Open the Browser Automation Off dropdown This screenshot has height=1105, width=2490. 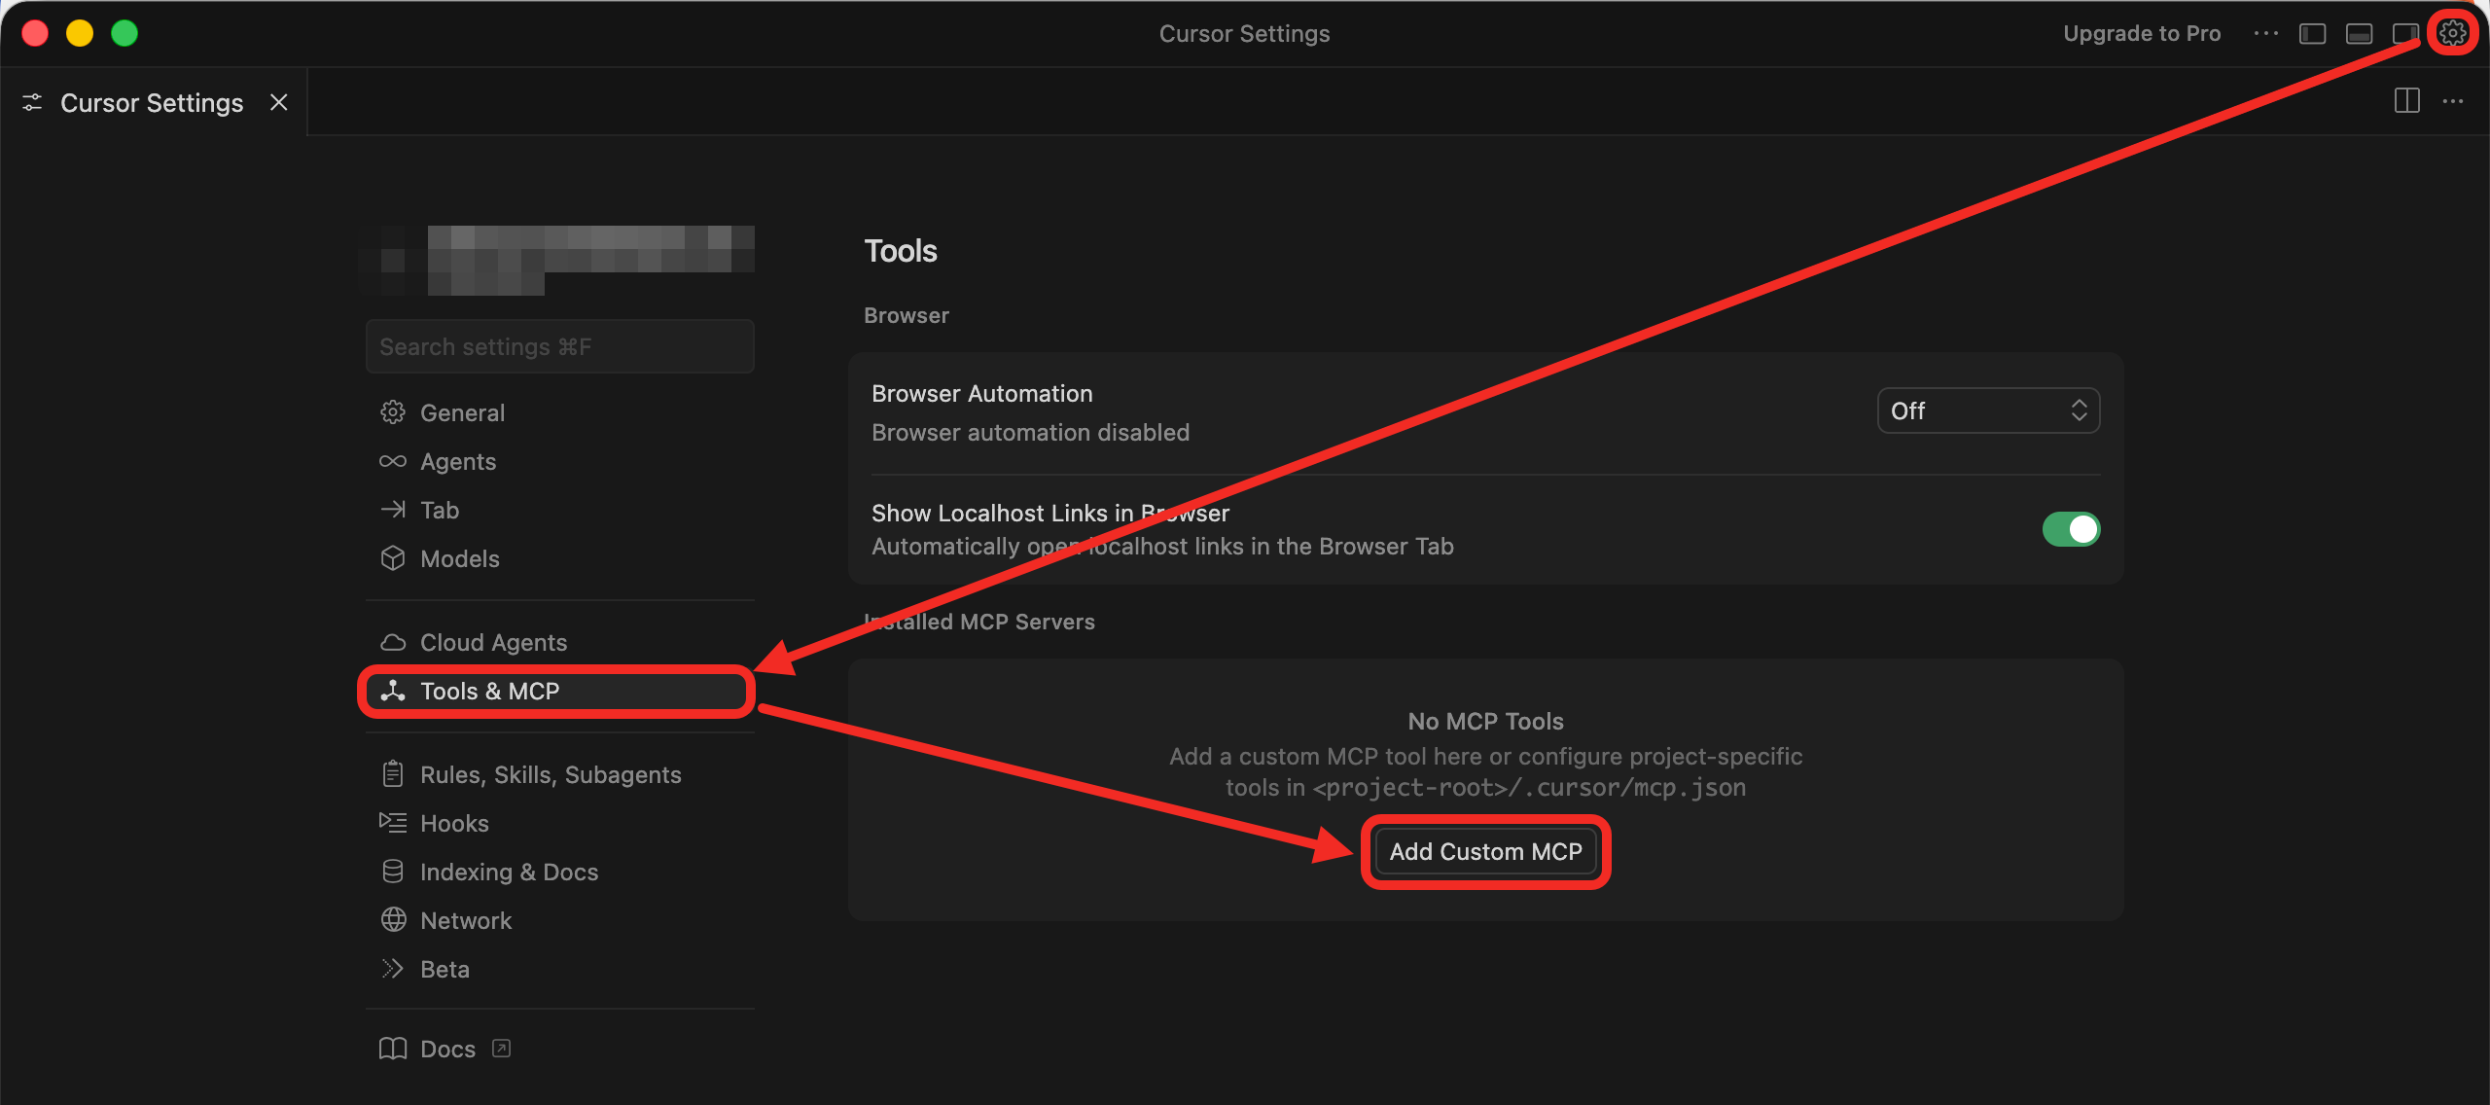(x=1987, y=410)
